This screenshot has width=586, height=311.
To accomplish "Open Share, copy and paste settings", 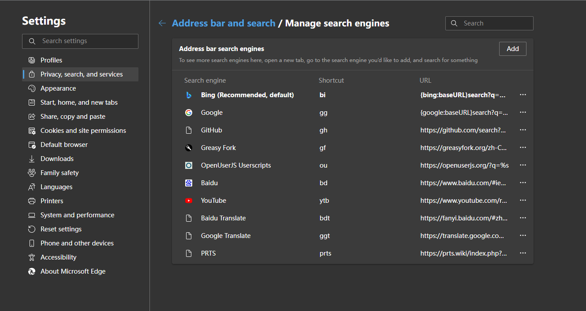I will [x=80, y=117].
